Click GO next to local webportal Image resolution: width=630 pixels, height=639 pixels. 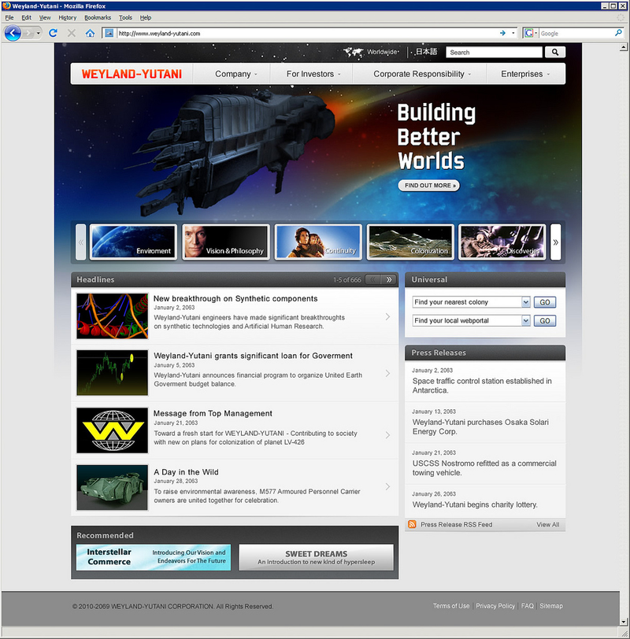545,321
